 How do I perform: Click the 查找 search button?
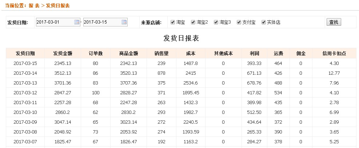(334, 22)
